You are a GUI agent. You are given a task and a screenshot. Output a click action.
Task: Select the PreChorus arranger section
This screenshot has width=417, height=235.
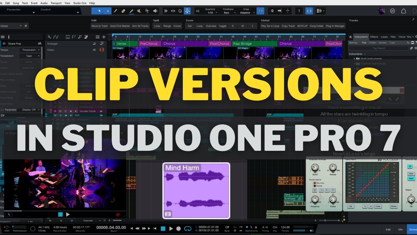150,43
